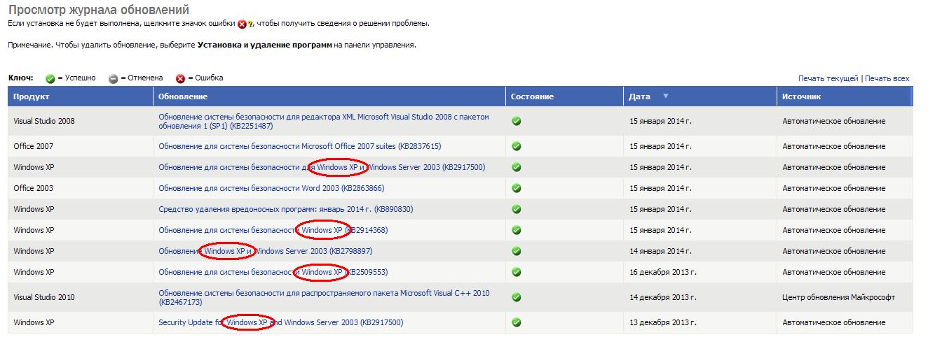
Task: Click the green success icon for the KB2251487 row
Action: [517, 121]
